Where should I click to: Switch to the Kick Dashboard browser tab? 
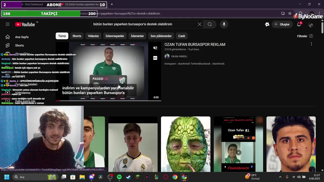coord(32,4)
